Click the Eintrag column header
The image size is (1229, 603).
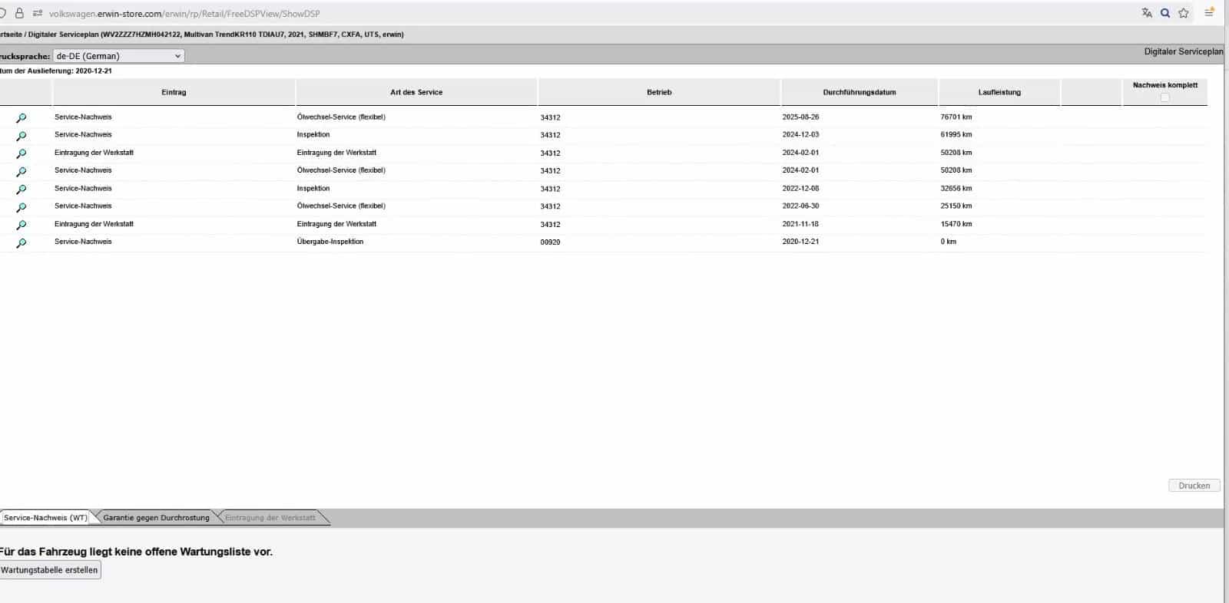[174, 92]
